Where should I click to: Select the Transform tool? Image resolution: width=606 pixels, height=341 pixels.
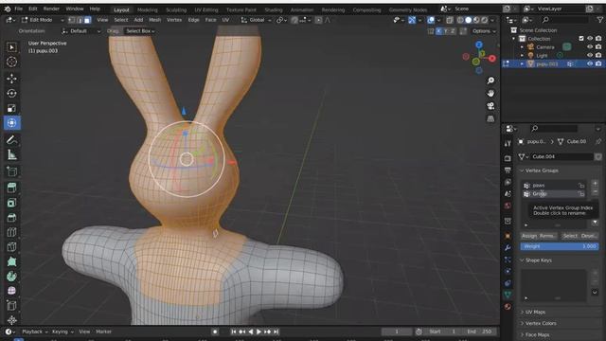[x=11, y=123]
